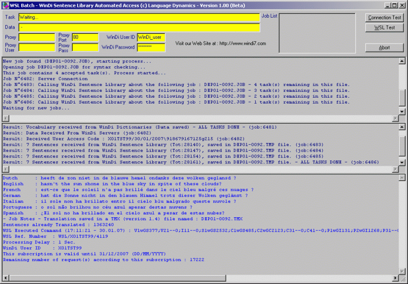This screenshot has height=284, width=408.
Task: Focus the Proxy Pass field
Action: [x=85, y=47]
